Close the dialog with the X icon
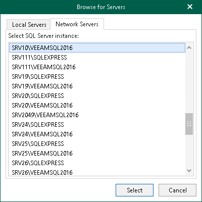 point(190,7)
